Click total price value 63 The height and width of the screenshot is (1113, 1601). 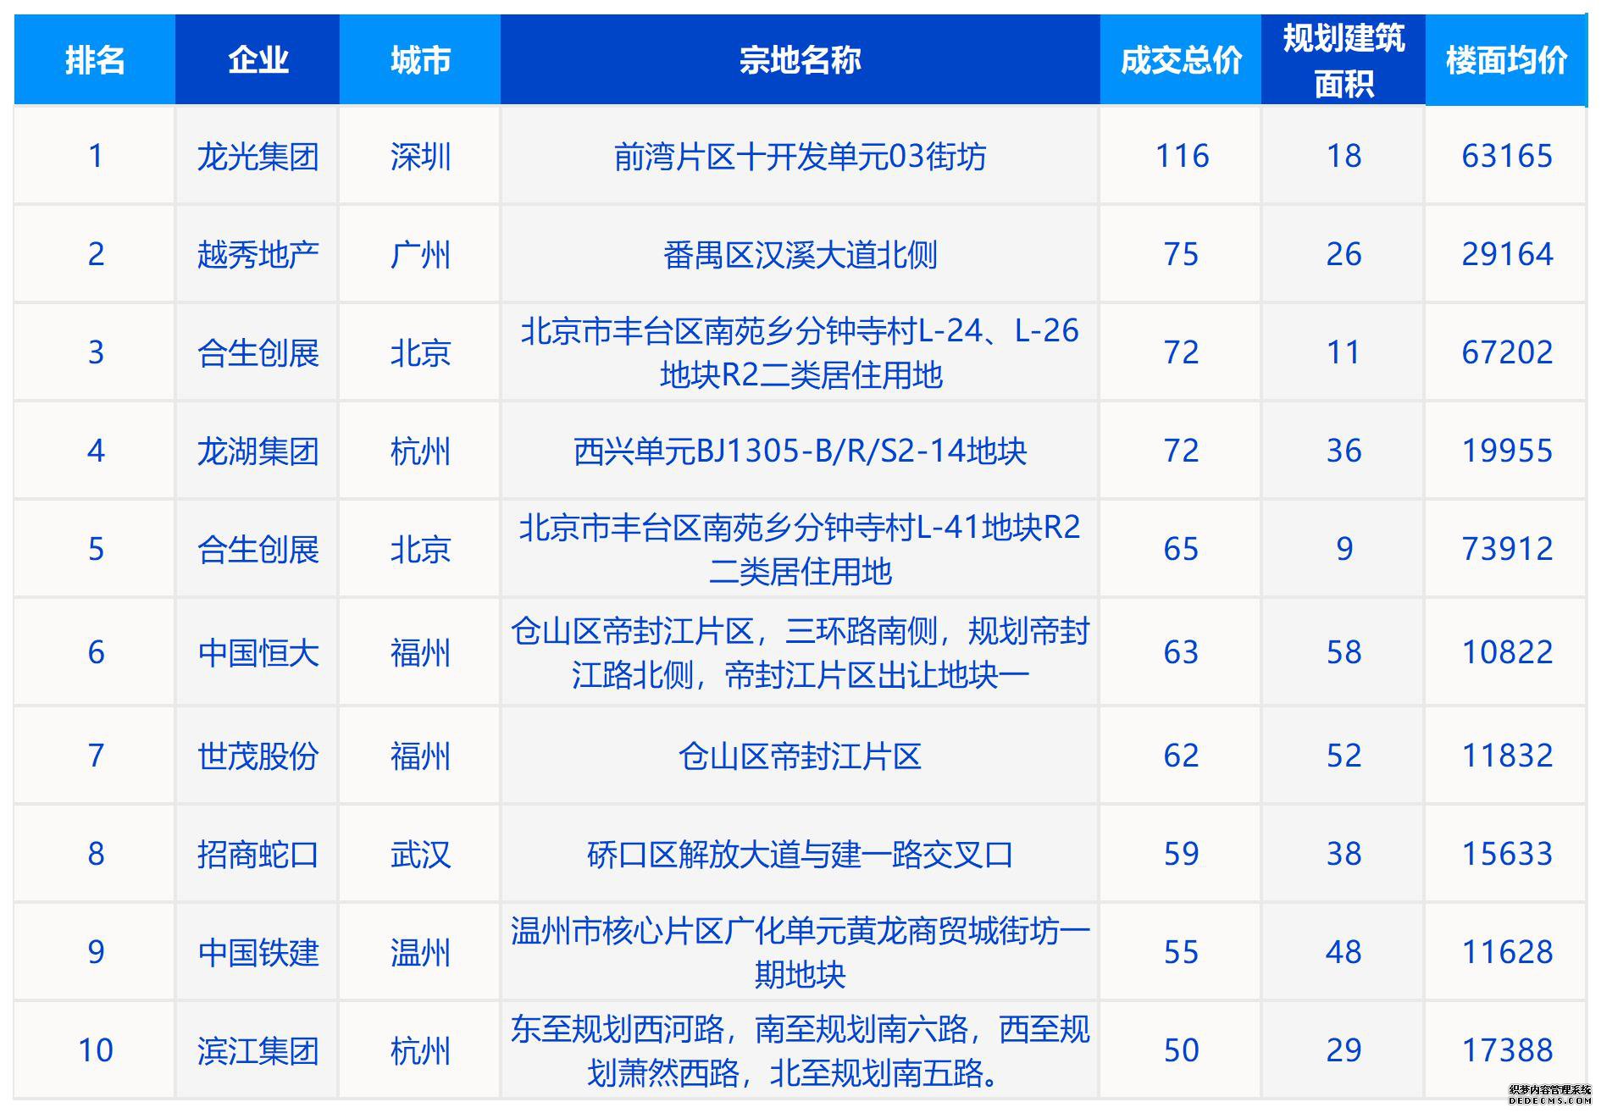click(1181, 652)
